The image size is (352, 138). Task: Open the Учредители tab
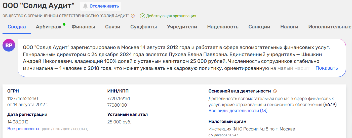point(182,27)
